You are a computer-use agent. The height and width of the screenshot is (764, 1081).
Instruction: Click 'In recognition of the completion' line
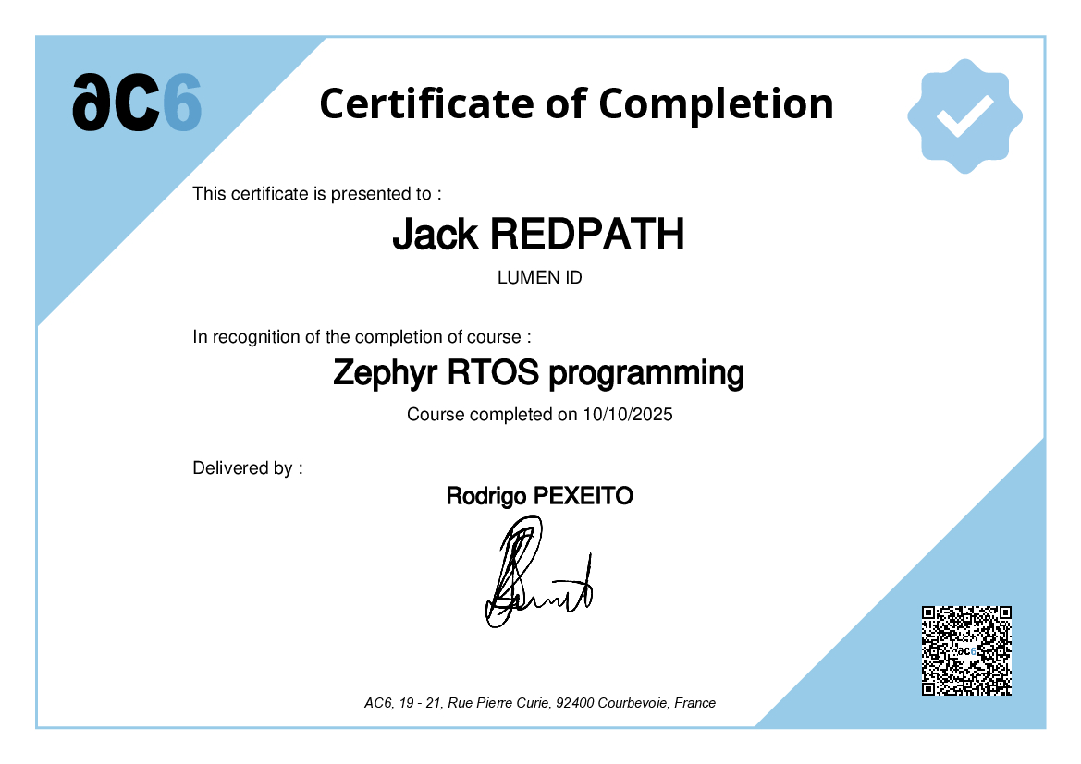[x=362, y=337]
